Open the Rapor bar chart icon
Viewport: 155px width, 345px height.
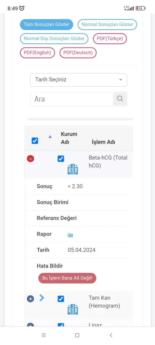click(x=70, y=234)
